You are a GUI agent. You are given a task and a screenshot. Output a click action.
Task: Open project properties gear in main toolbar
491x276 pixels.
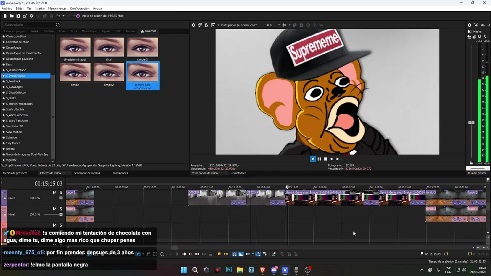[x=31, y=16]
